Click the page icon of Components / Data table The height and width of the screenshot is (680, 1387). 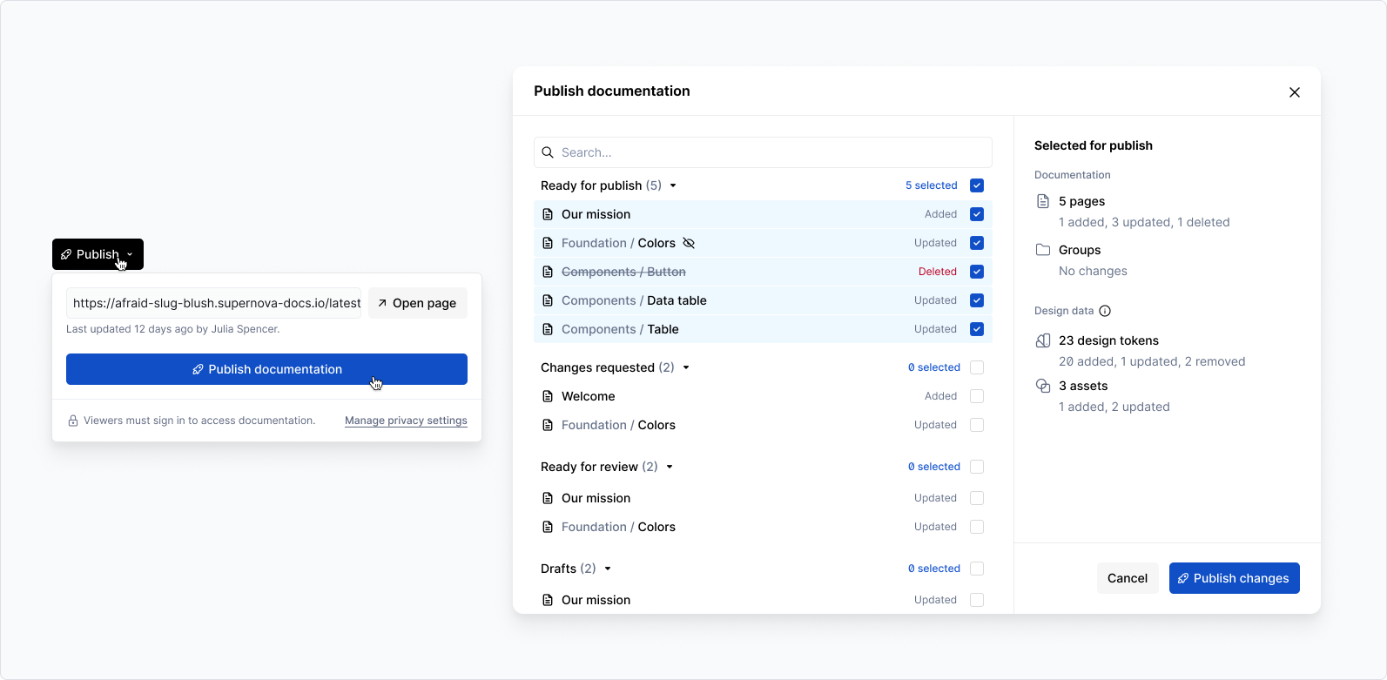[x=548, y=300]
